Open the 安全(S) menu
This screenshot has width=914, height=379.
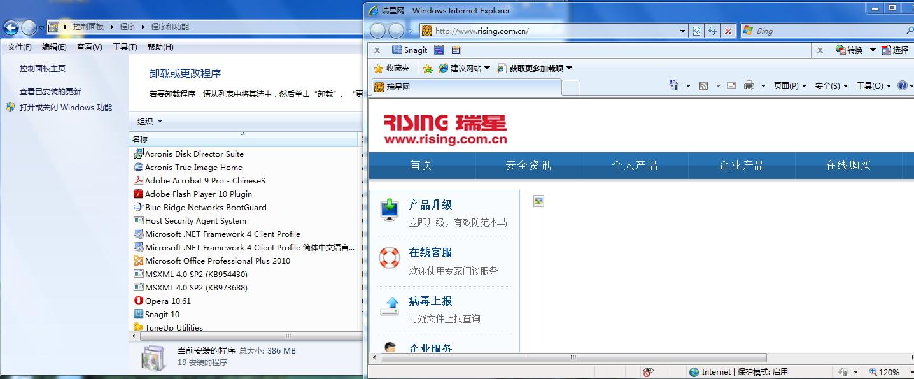click(x=831, y=85)
